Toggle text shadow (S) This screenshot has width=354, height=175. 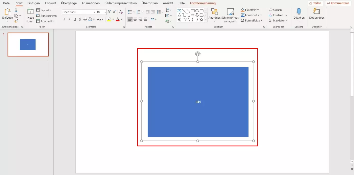point(80,19)
